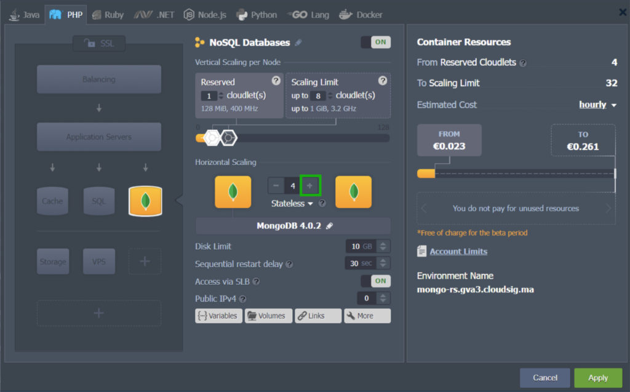Adjust the Public IPv4 spinner arrows

(383, 298)
